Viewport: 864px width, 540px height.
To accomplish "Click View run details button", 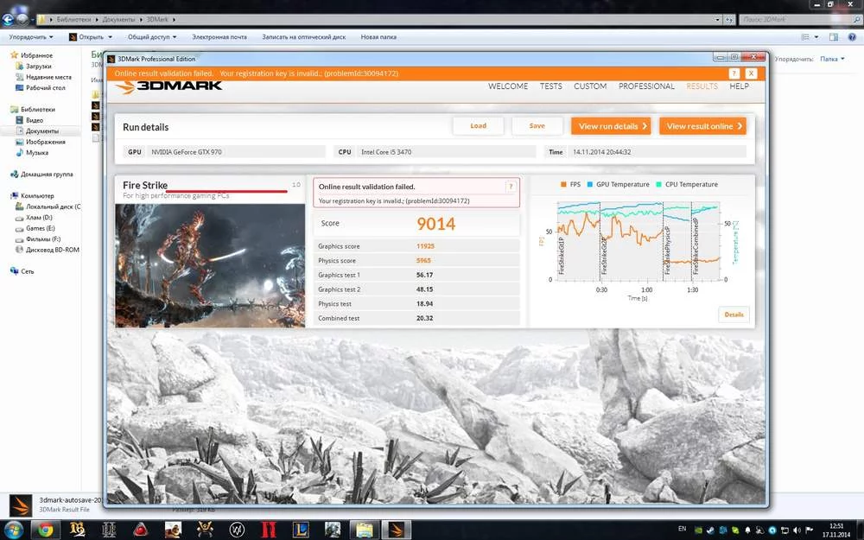I will coord(611,126).
